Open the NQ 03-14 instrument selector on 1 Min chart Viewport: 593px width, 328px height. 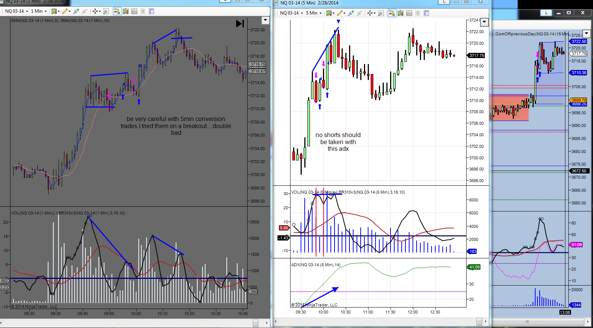tap(16, 11)
